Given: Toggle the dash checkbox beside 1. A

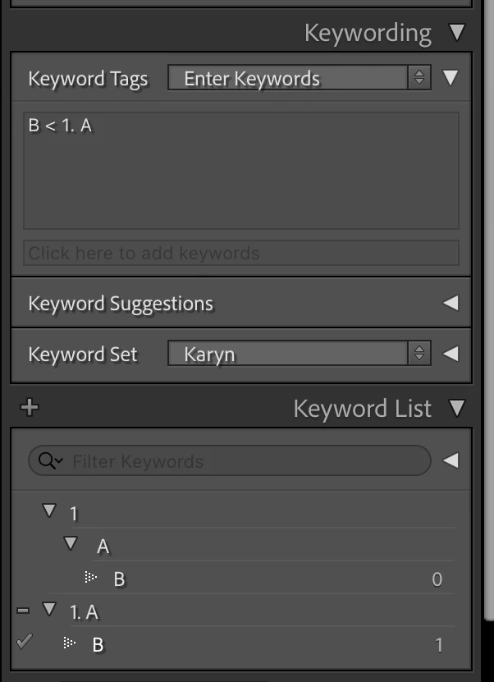Looking at the screenshot, I should (23, 611).
